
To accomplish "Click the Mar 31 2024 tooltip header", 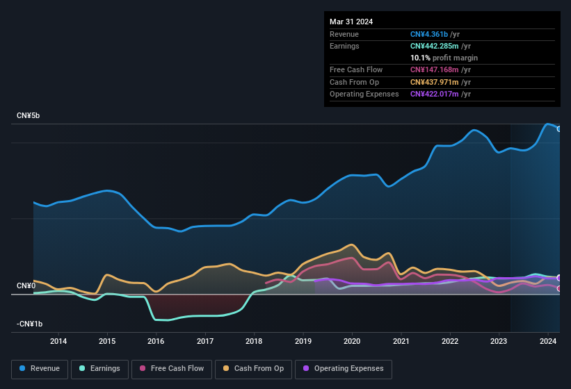I will point(351,22).
